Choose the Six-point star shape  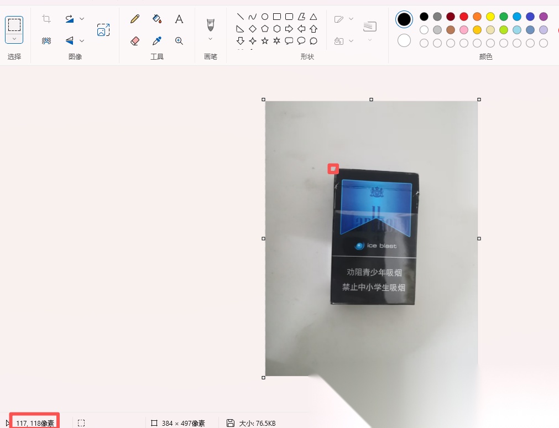coord(276,41)
